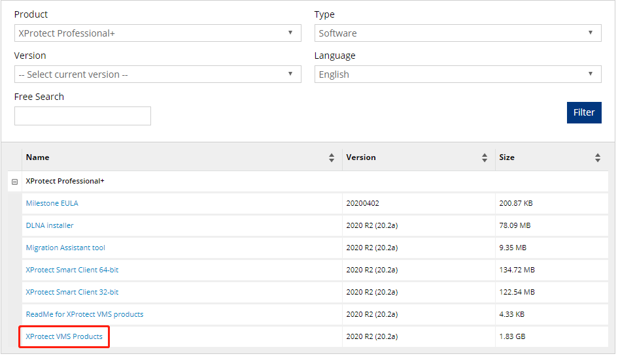Open the Version dropdown 'Select current version'

[x=158, y=74]
